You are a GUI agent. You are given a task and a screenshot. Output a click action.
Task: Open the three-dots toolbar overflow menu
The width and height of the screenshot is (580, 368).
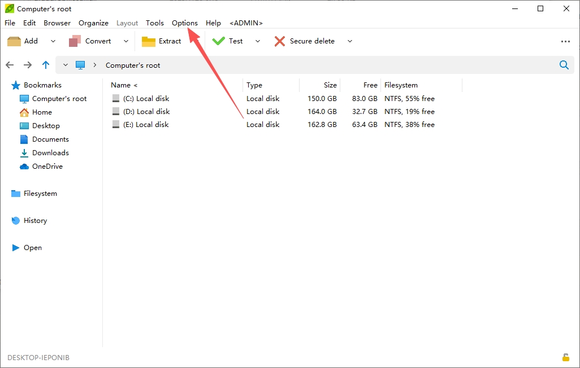pos(565,41)
